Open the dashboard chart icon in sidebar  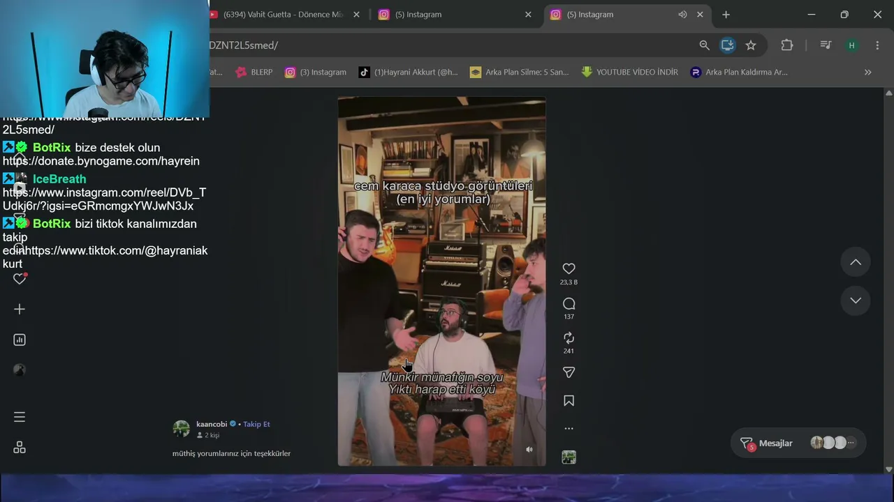[x=20, y=340]
